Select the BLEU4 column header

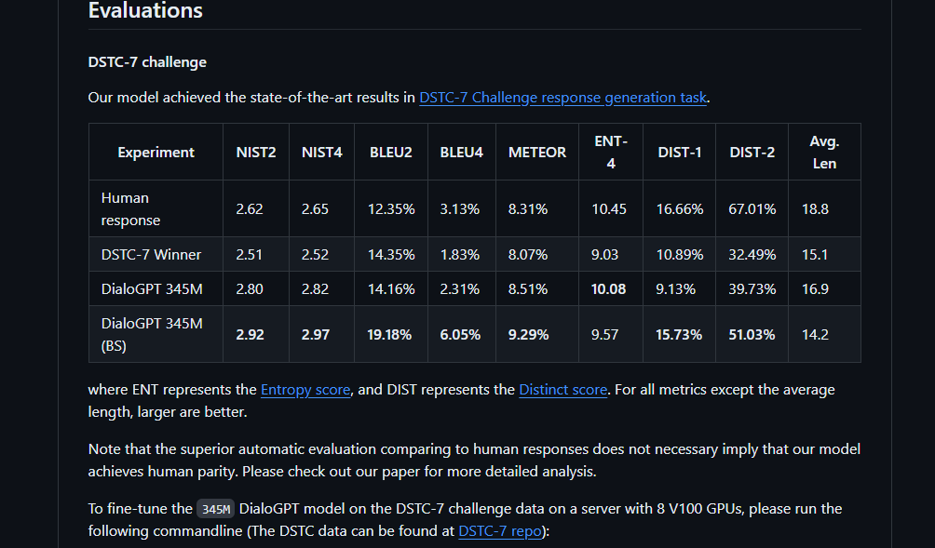[x=462, y=153]
